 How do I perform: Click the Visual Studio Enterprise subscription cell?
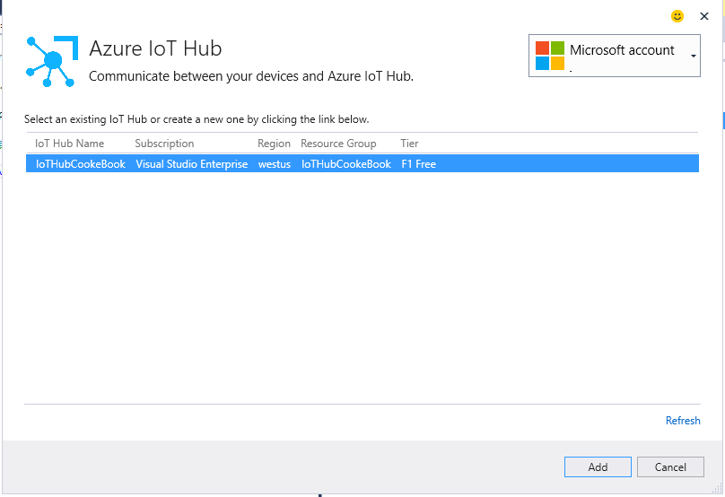click(191, 164)
